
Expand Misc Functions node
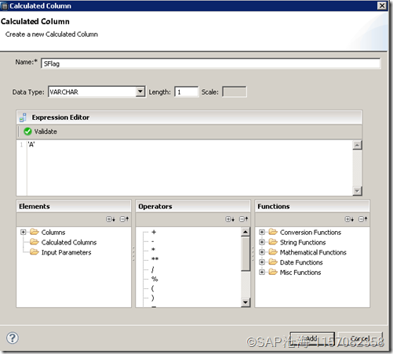(x=262, y=272)
